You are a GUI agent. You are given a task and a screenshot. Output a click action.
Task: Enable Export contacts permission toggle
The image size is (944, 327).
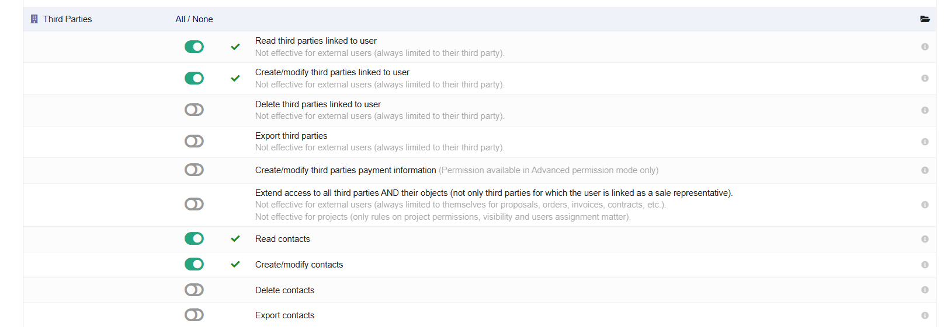[194, 315]
